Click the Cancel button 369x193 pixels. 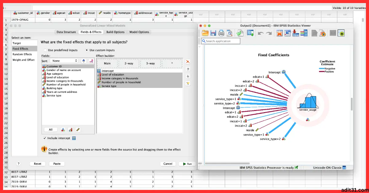[168, 164]
